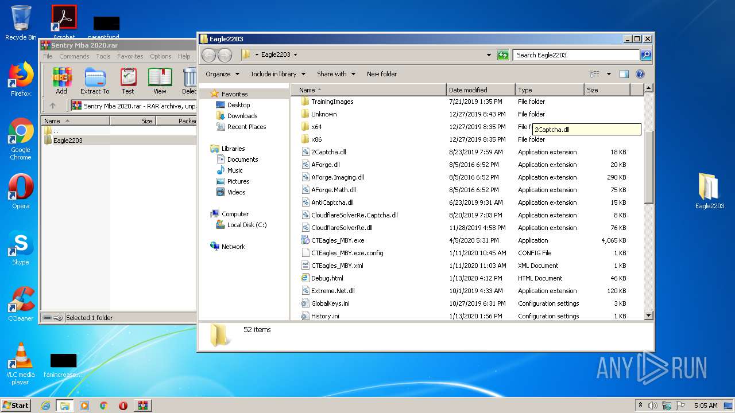Click the View icon in WinRAR
This screenshot has height=413, width=735.
tap(160, 80)
